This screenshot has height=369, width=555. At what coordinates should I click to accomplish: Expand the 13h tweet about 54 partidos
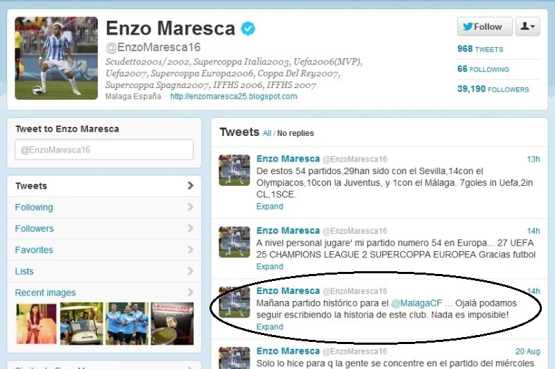[x=270, y=206]
